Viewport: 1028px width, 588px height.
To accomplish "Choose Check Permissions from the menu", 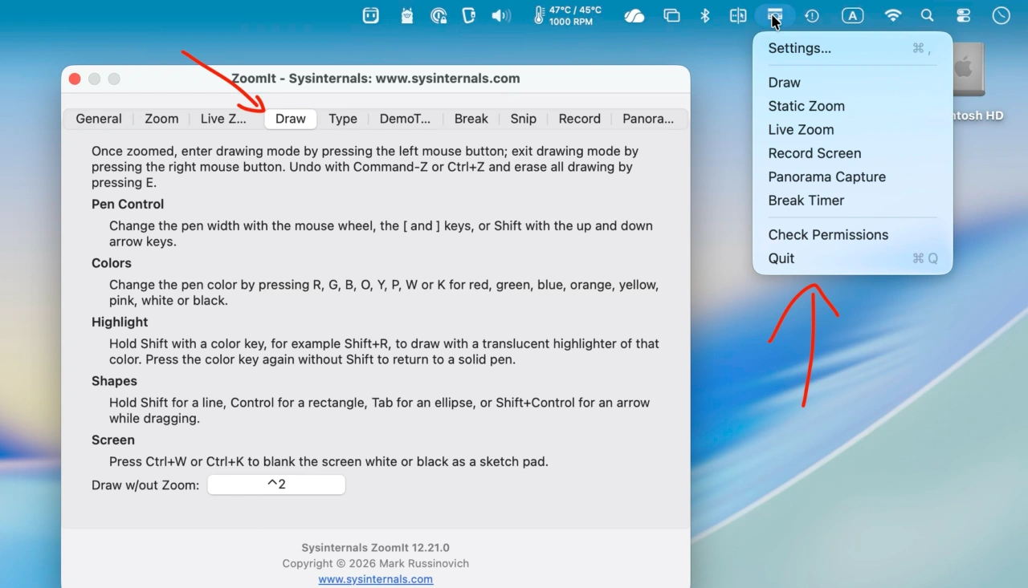I will 852,235.
